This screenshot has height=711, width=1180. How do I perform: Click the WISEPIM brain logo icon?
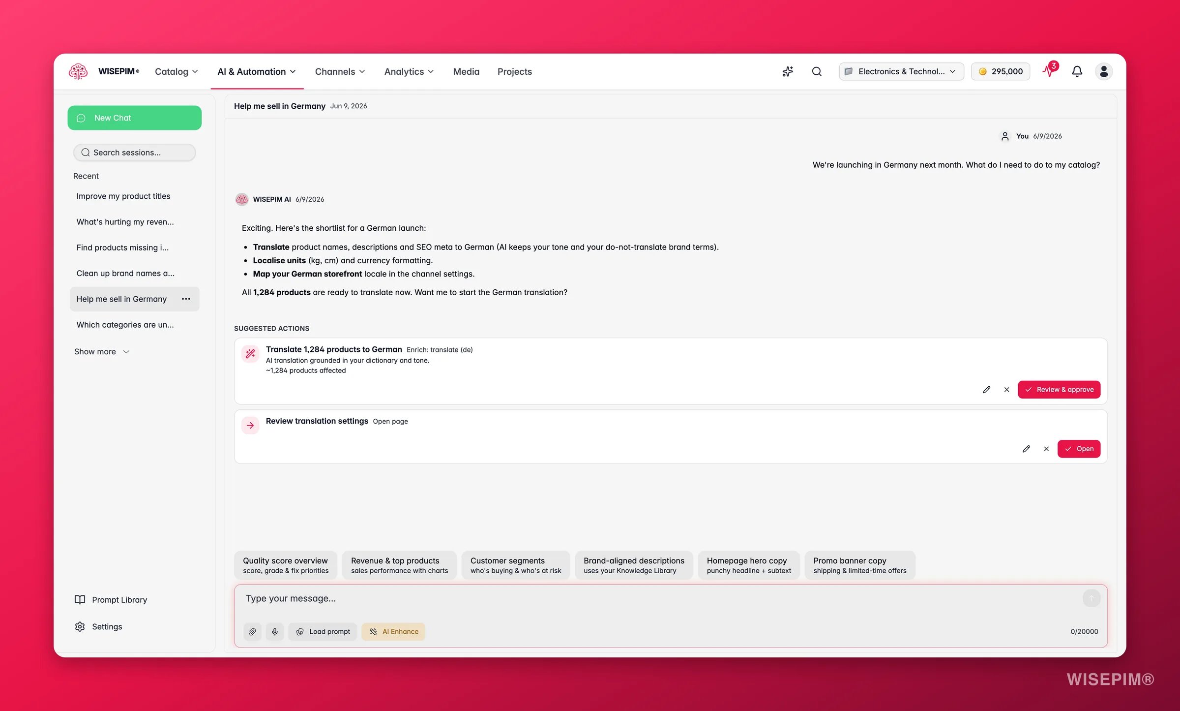(78, 71)
